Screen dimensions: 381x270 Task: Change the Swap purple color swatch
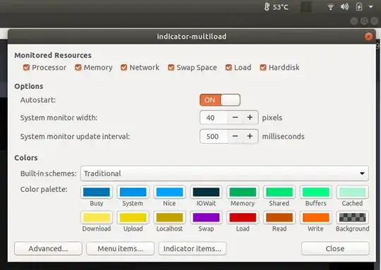[x=206, y=217]
